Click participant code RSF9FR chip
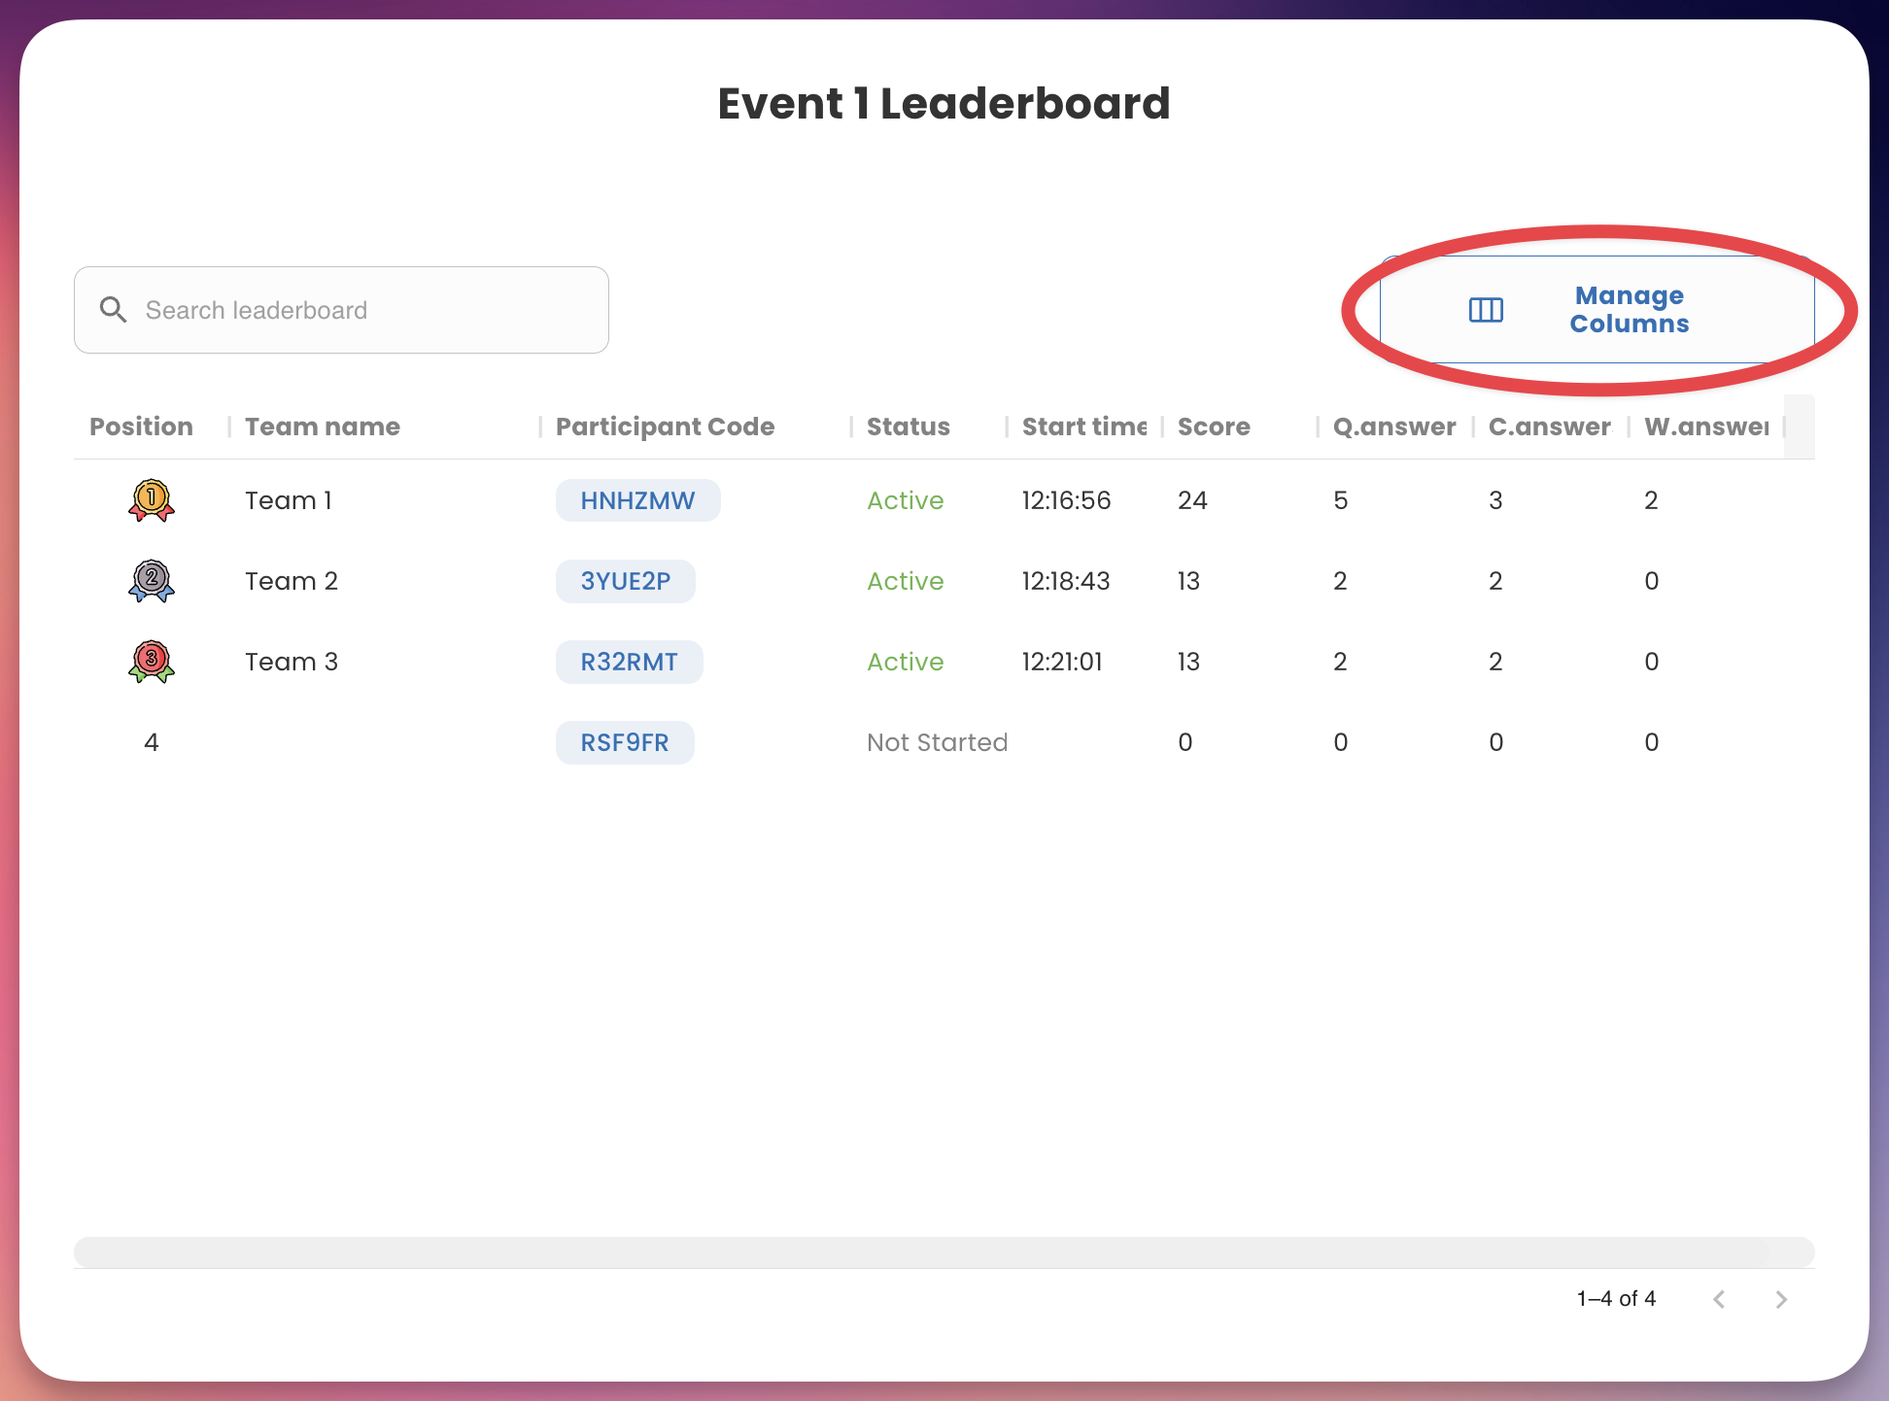The height and width of the screenshot is (1401, 1889). [624, 742]
